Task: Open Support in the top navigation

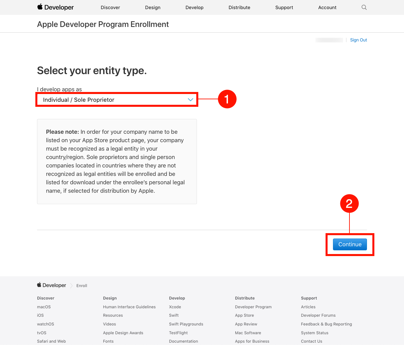Action: coord(284,7)
